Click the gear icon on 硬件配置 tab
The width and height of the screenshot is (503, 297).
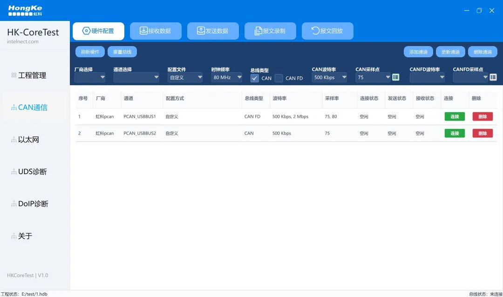click(86, 31)
